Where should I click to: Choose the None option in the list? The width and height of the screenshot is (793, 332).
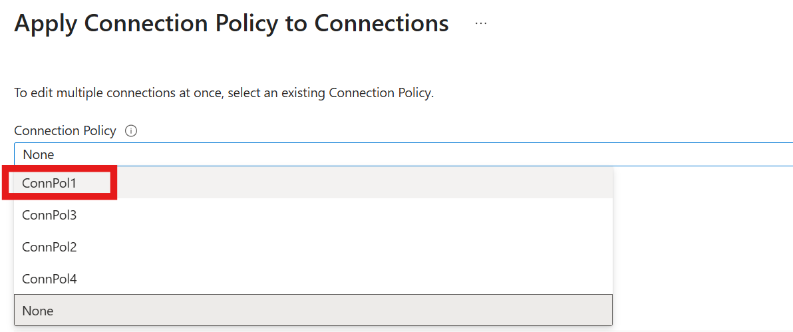click(313, 310)
